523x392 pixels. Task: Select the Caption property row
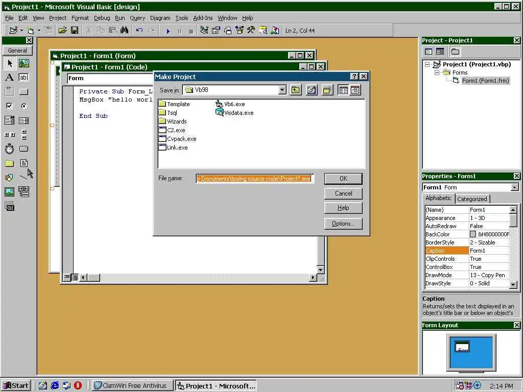click(467, 251)
